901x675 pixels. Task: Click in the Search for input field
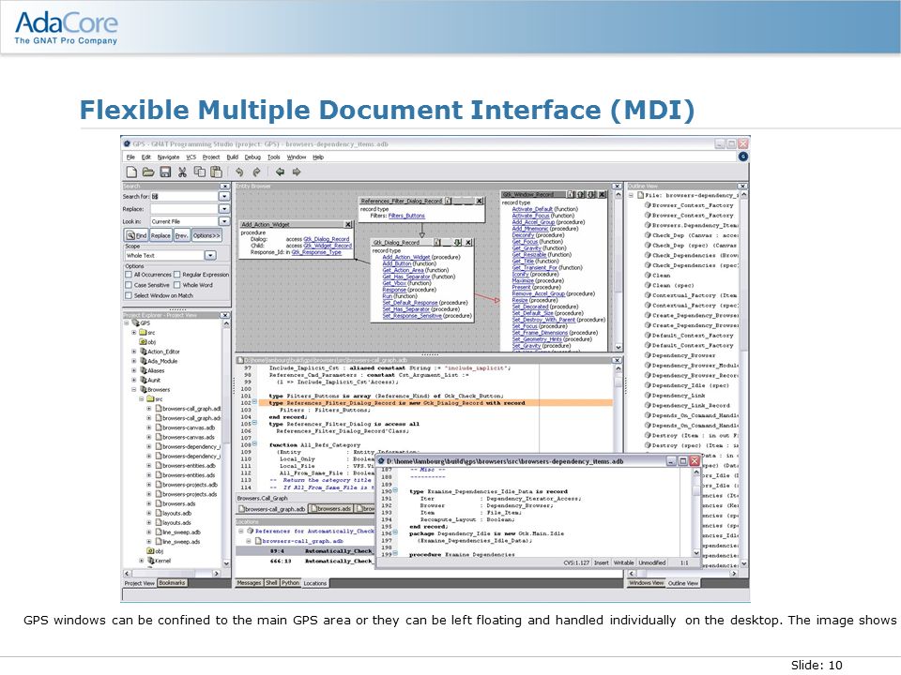click(x=184, y=196)
